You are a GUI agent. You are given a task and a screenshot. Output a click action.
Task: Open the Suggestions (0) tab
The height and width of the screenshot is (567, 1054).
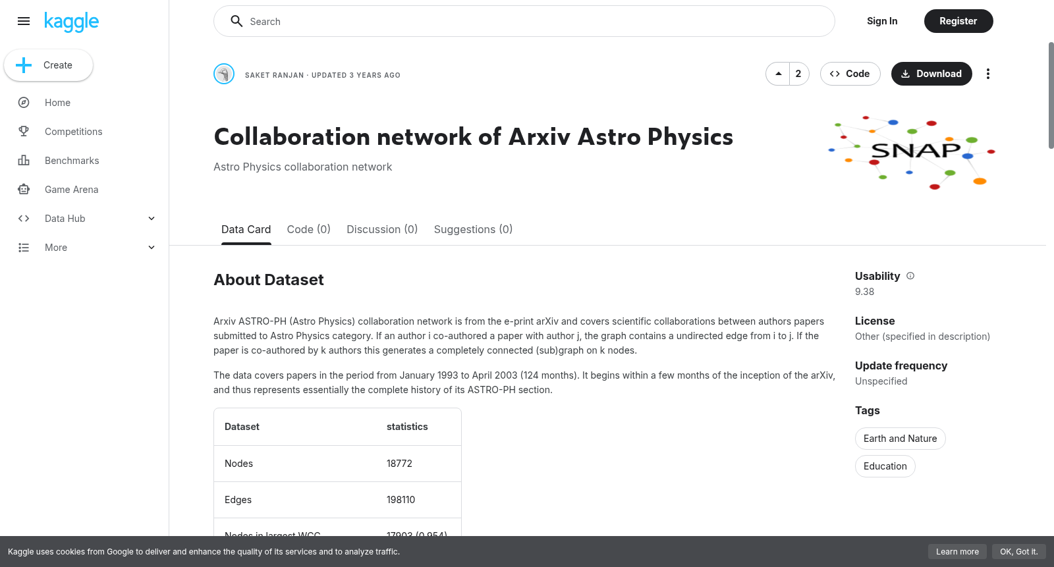[473, 229]
